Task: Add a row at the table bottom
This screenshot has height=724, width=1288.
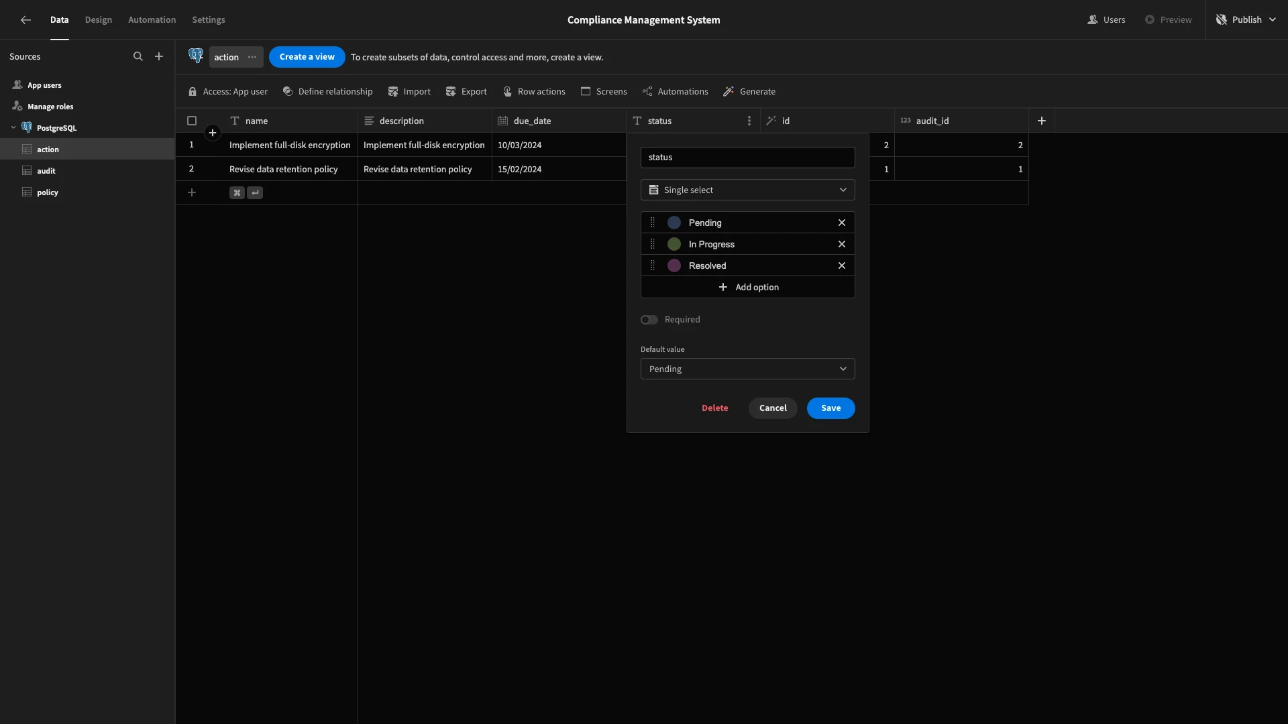Action: pos(192,193)
